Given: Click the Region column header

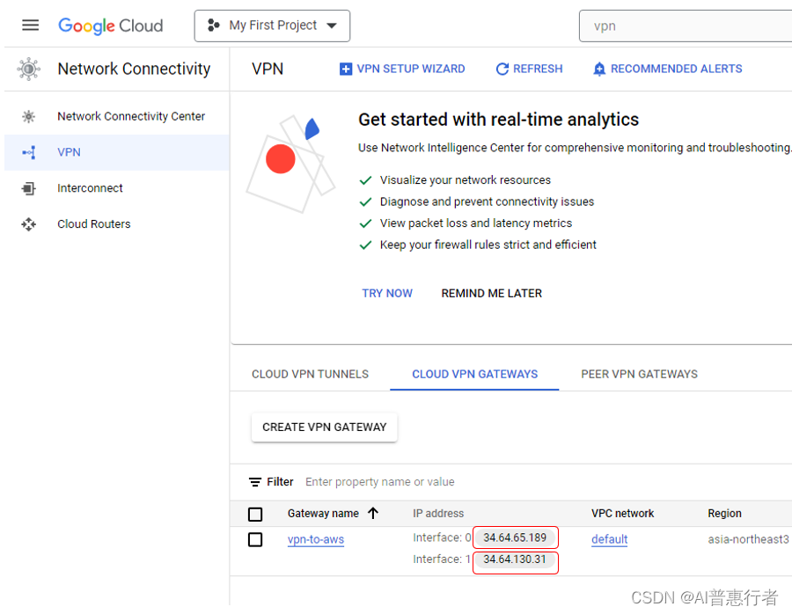Looking at the screenshot, I should (724, 514).
